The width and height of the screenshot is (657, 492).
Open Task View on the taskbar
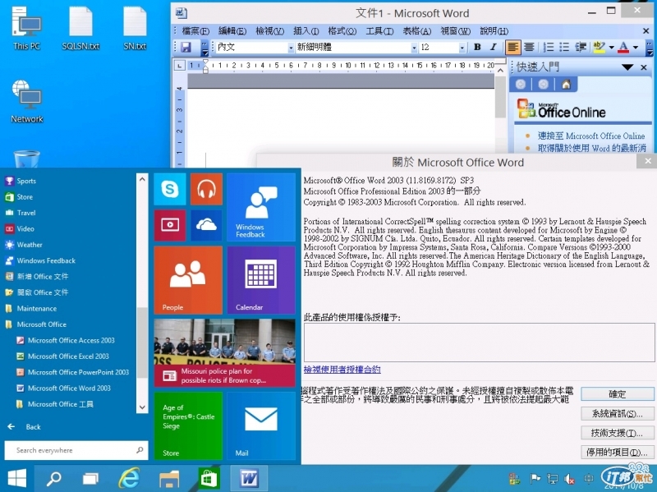pyautogui.click(x=90, y=478)
